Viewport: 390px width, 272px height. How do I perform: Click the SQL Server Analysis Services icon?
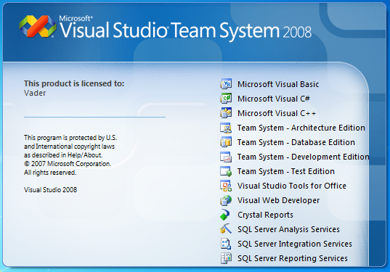point(226,229)
